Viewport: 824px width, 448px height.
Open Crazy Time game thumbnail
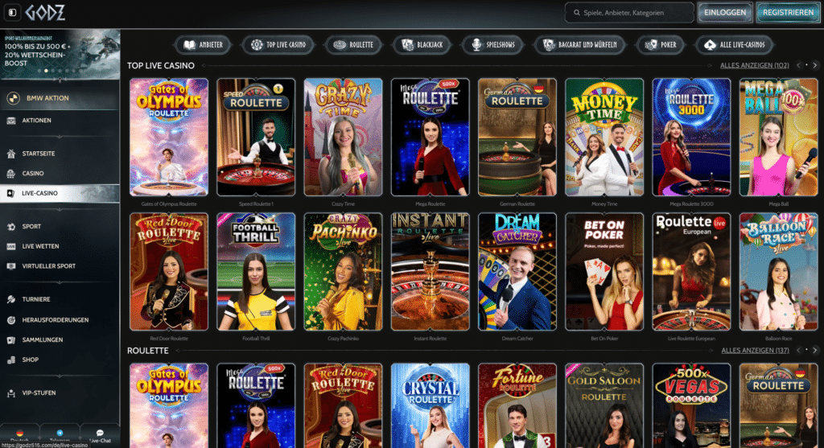(x=343, y=137)
